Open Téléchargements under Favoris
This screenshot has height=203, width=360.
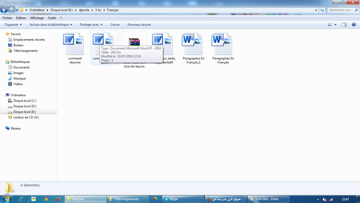(x=25, y=51)
